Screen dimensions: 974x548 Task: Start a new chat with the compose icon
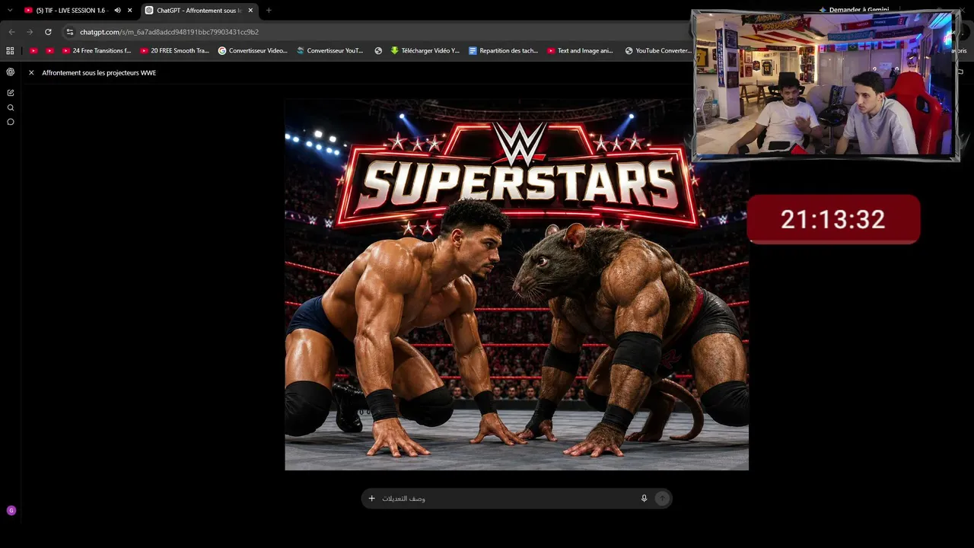click(x=11, y=93)
